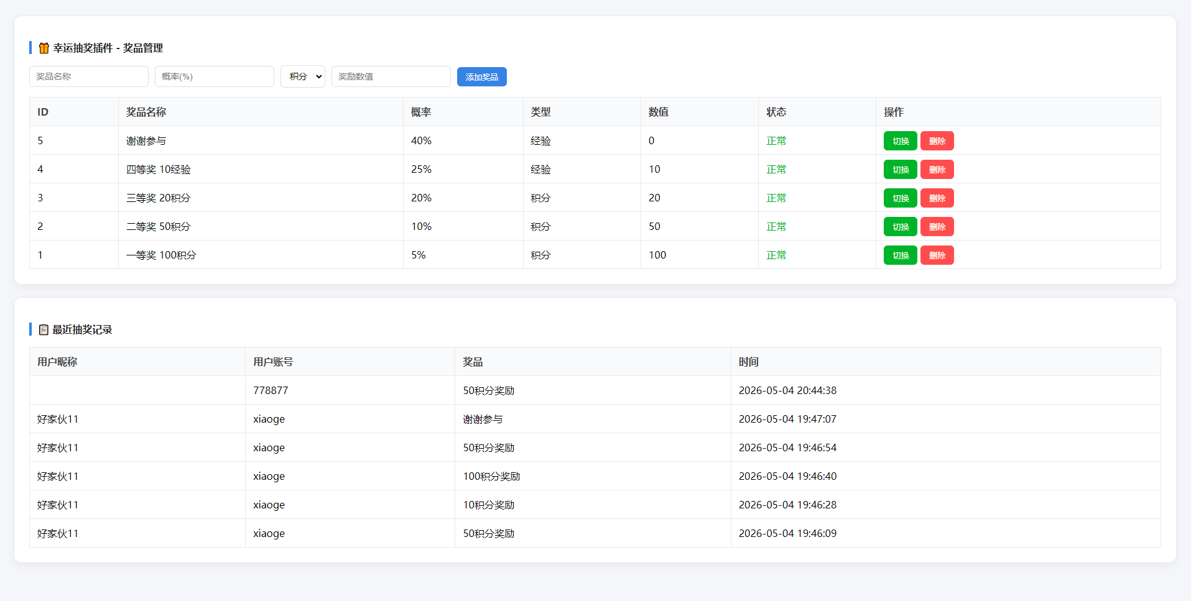Click the 三等奖 20积分 name cell

(x=261, y=198)
